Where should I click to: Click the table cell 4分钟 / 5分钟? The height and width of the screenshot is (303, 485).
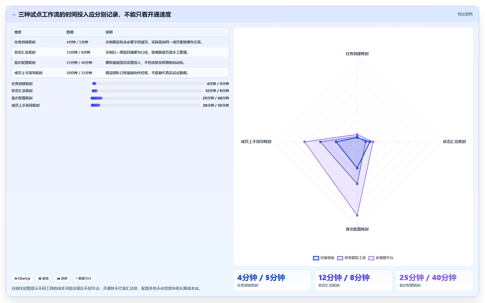[x=77, y=42]
